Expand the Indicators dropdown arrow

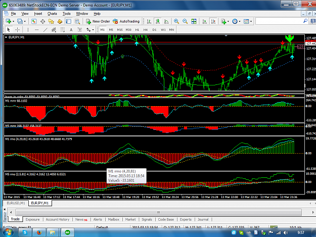[x=228, y=21]
